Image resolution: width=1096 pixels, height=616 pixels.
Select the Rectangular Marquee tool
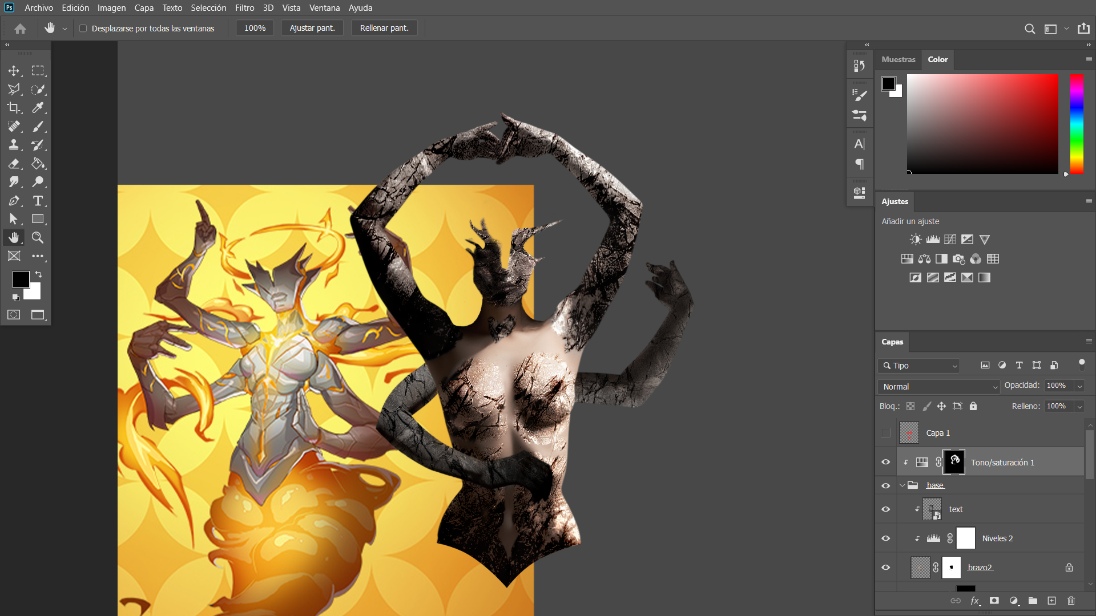pyautogui.click(x=38, y=71)
